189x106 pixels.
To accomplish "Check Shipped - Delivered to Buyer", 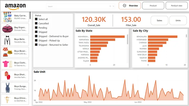I will pos(36,36).
